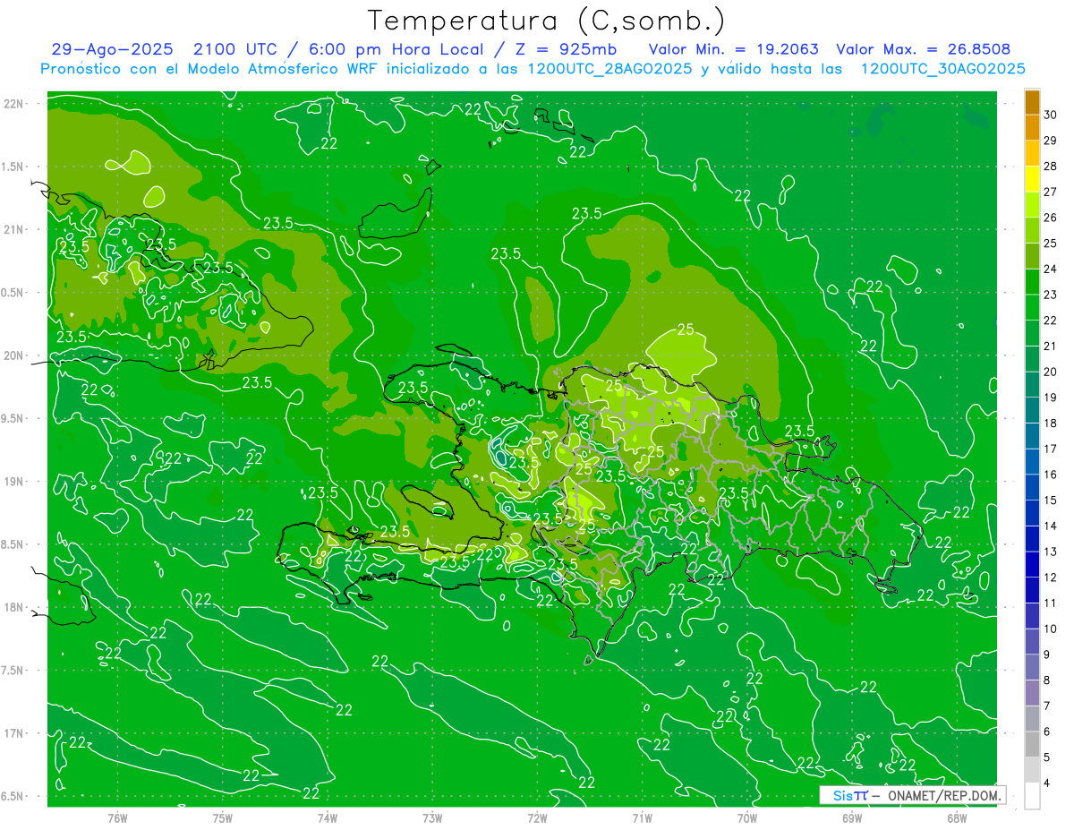1074x830 pixels.
Task: Click the legend value "30"
Action: click(1052, 115)
